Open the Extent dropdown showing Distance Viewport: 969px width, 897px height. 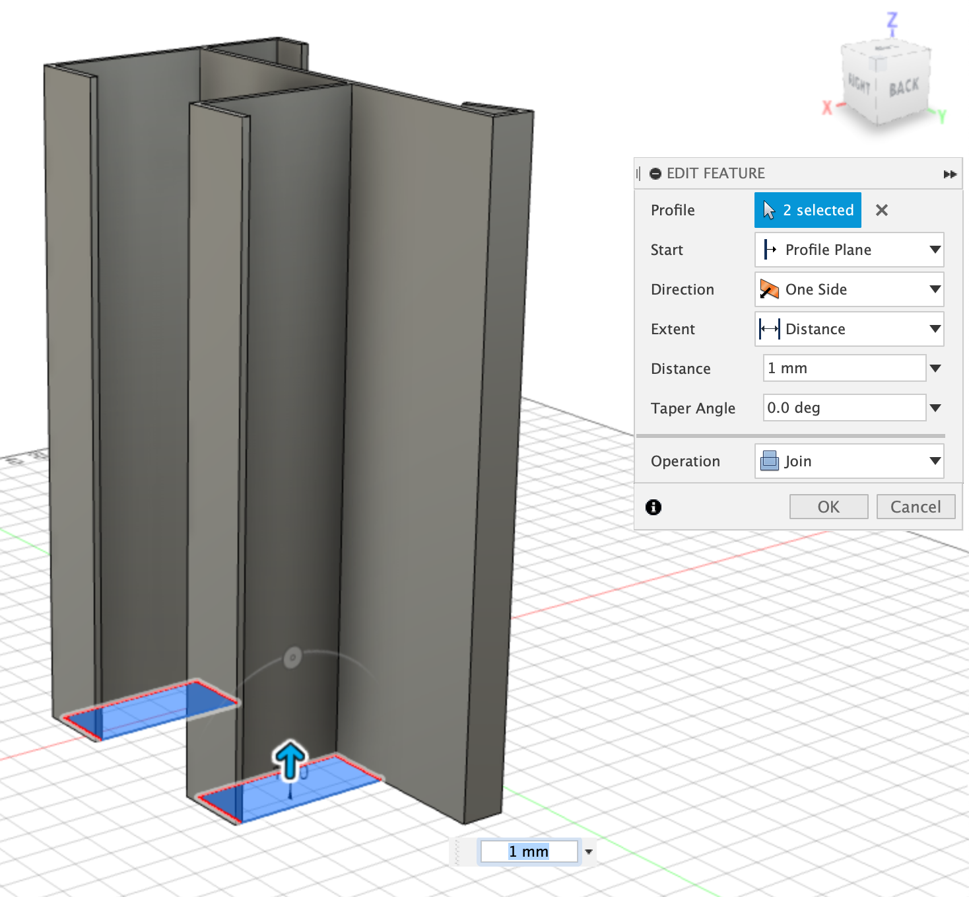pyautogui.click(x=849, y=329)
